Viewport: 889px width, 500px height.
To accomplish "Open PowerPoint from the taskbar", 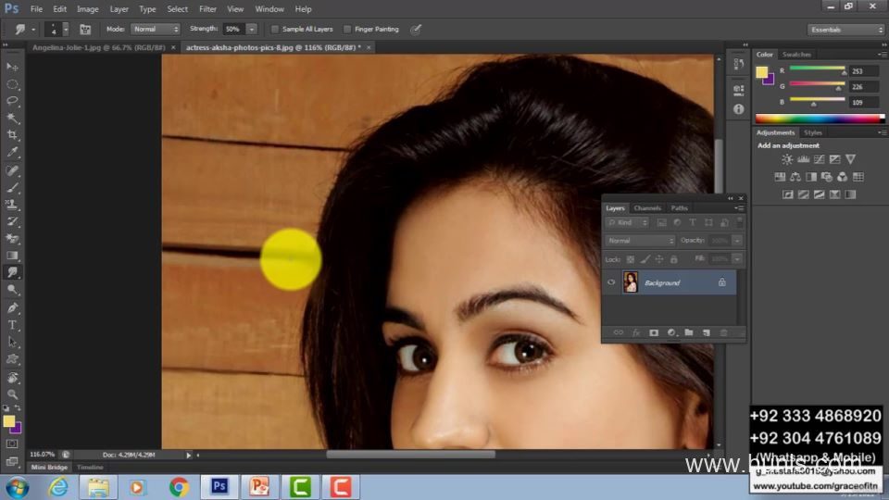I will 259,487.
